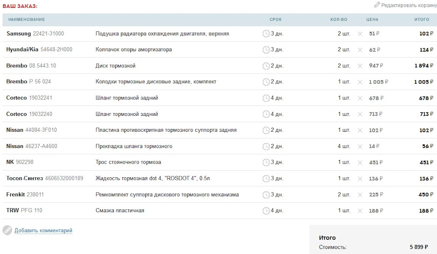Viewport: 437px width, 254px height.
Task: Click the multiply sign in Brembo P 56 024 row
Action: click(x=360, y=82)
